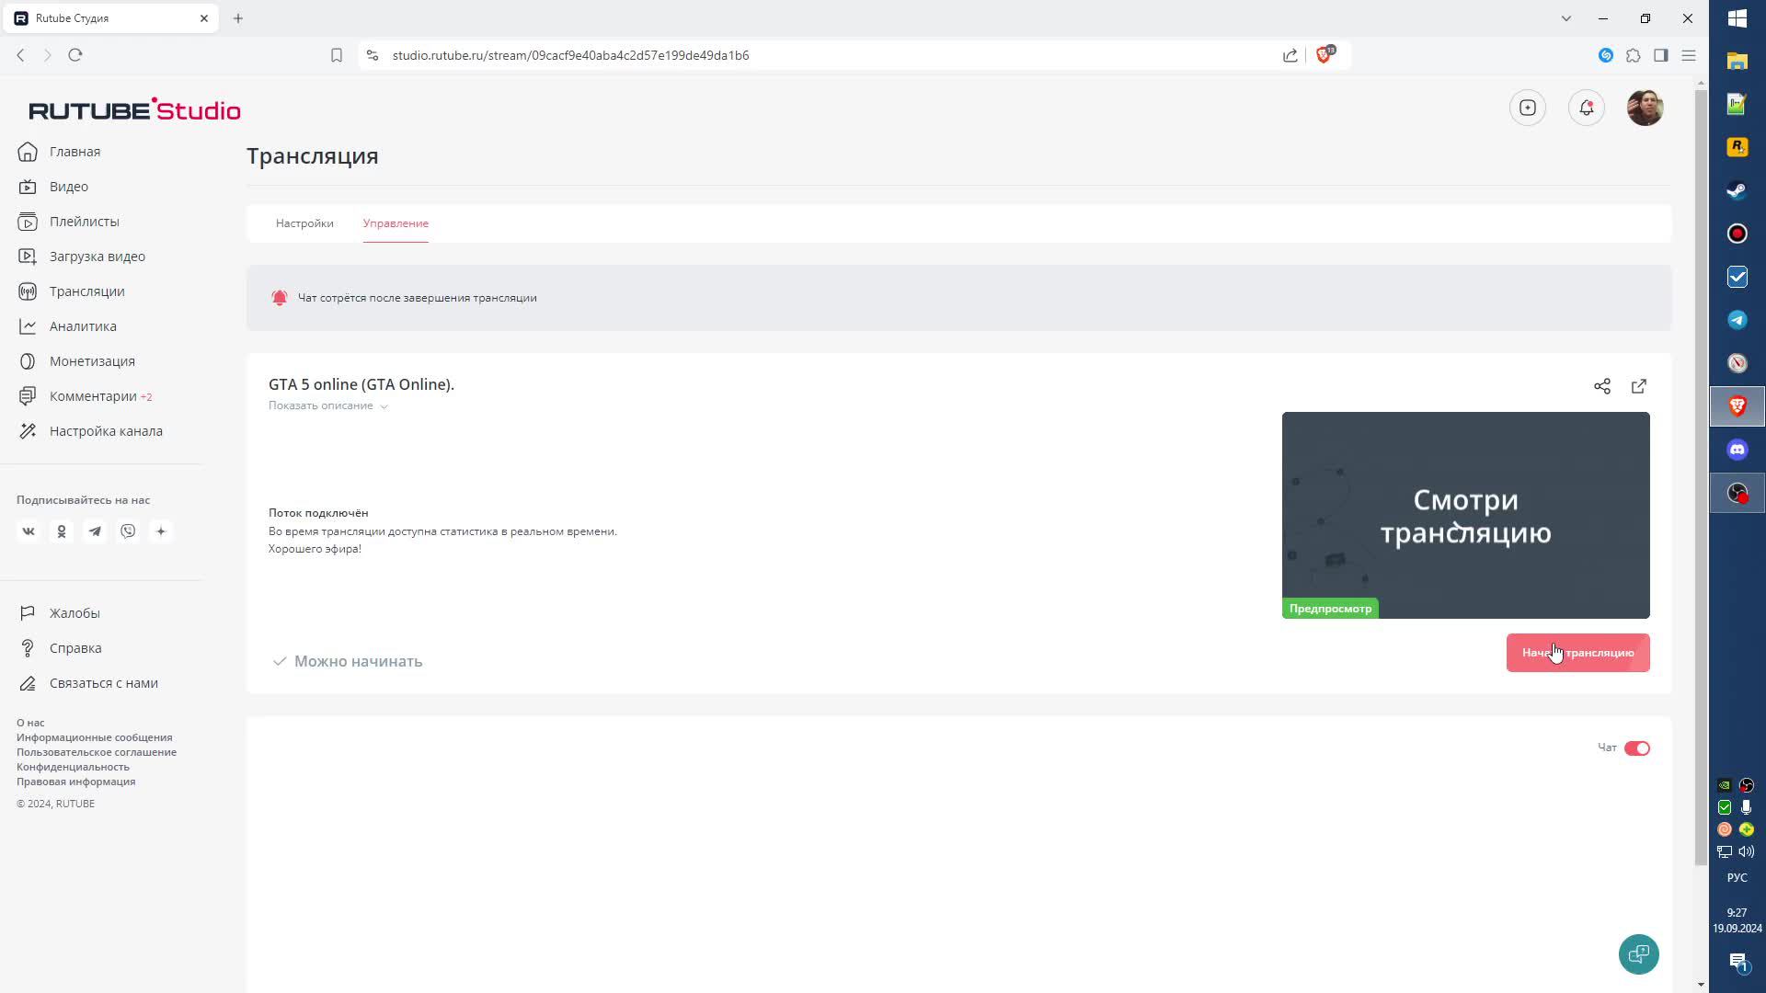Image resolution: width=1766 pixels, height=993 pixels.
Task: Open the VK social link icon
Action: coord(29,531)
